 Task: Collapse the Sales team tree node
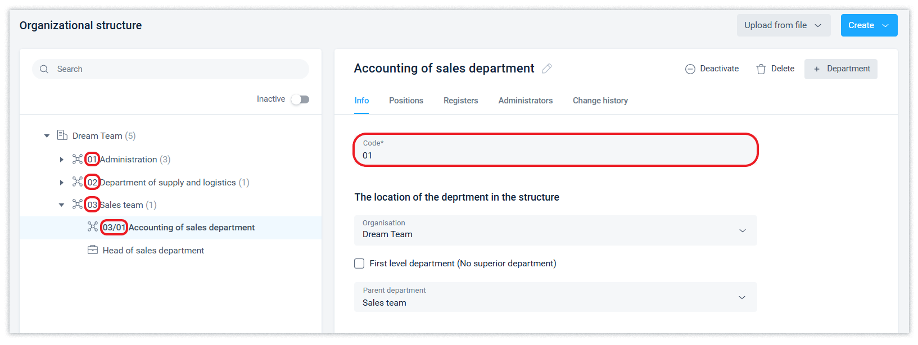61,205
